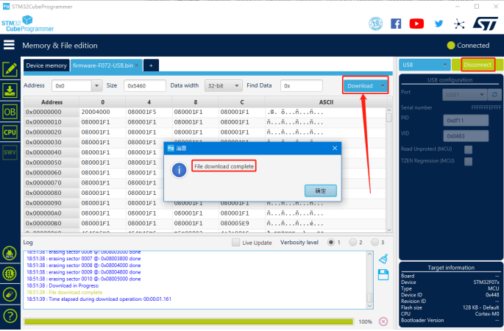Open the CPU panel icon
Viewport: 504px width, 331px height.
(x=10, y=132)
